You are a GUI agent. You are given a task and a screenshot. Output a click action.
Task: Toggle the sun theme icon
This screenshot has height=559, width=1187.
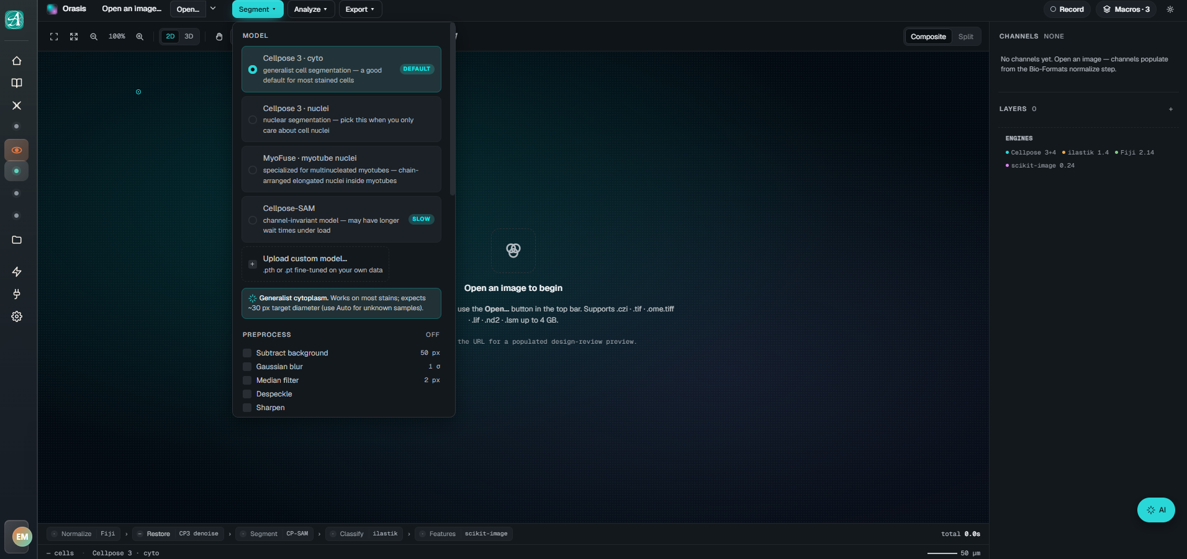tap(1170, 9)
